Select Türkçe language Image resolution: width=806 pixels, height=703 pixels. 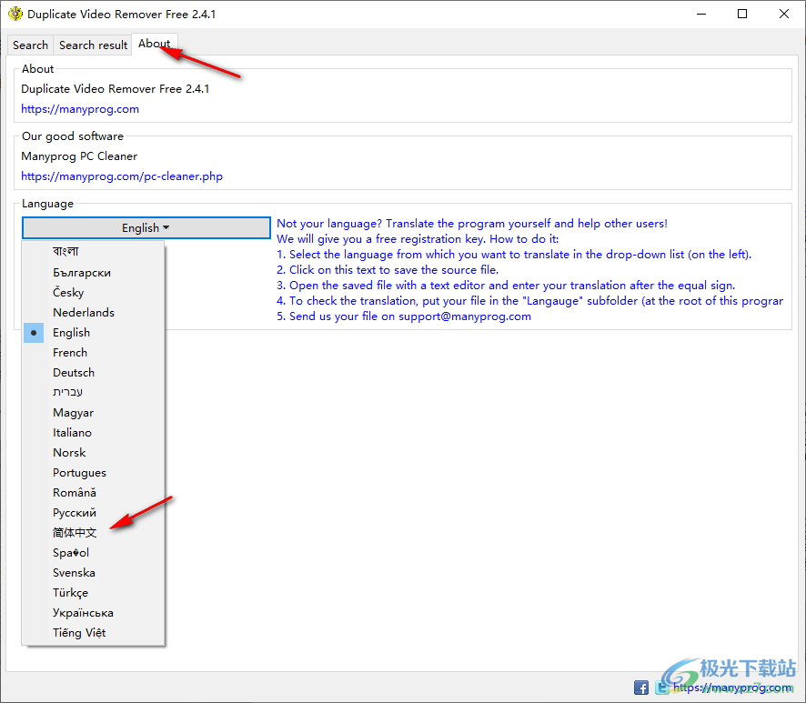pos(94,593)
